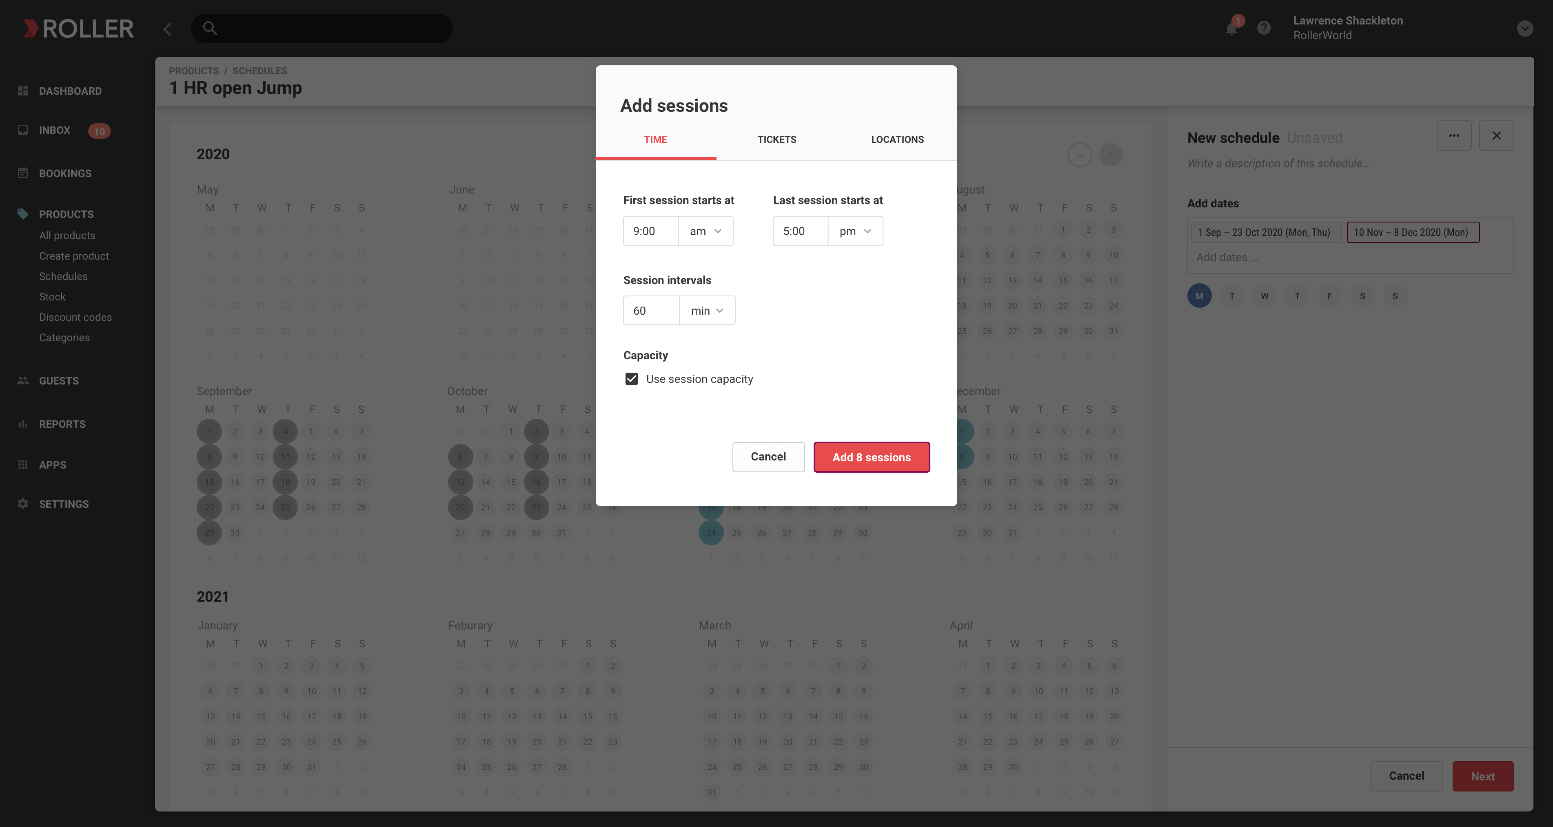Enable the Monday day toggle
The width and height of the screenshot is (1553, 827).
[x=1199, y=296]
